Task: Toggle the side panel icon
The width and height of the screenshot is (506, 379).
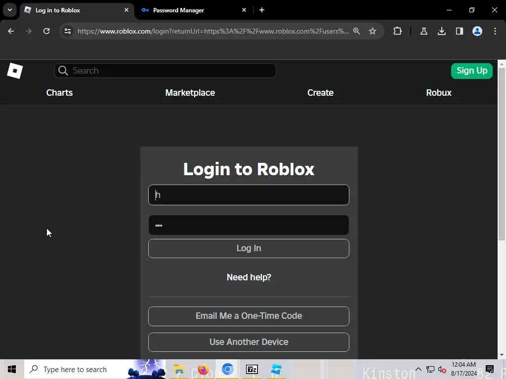Action: click(459, 31)
